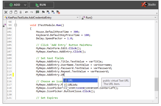161x106 pixels.
Task: Click the 'Password.TextValue = varPassword;' line
Action: 74,68
